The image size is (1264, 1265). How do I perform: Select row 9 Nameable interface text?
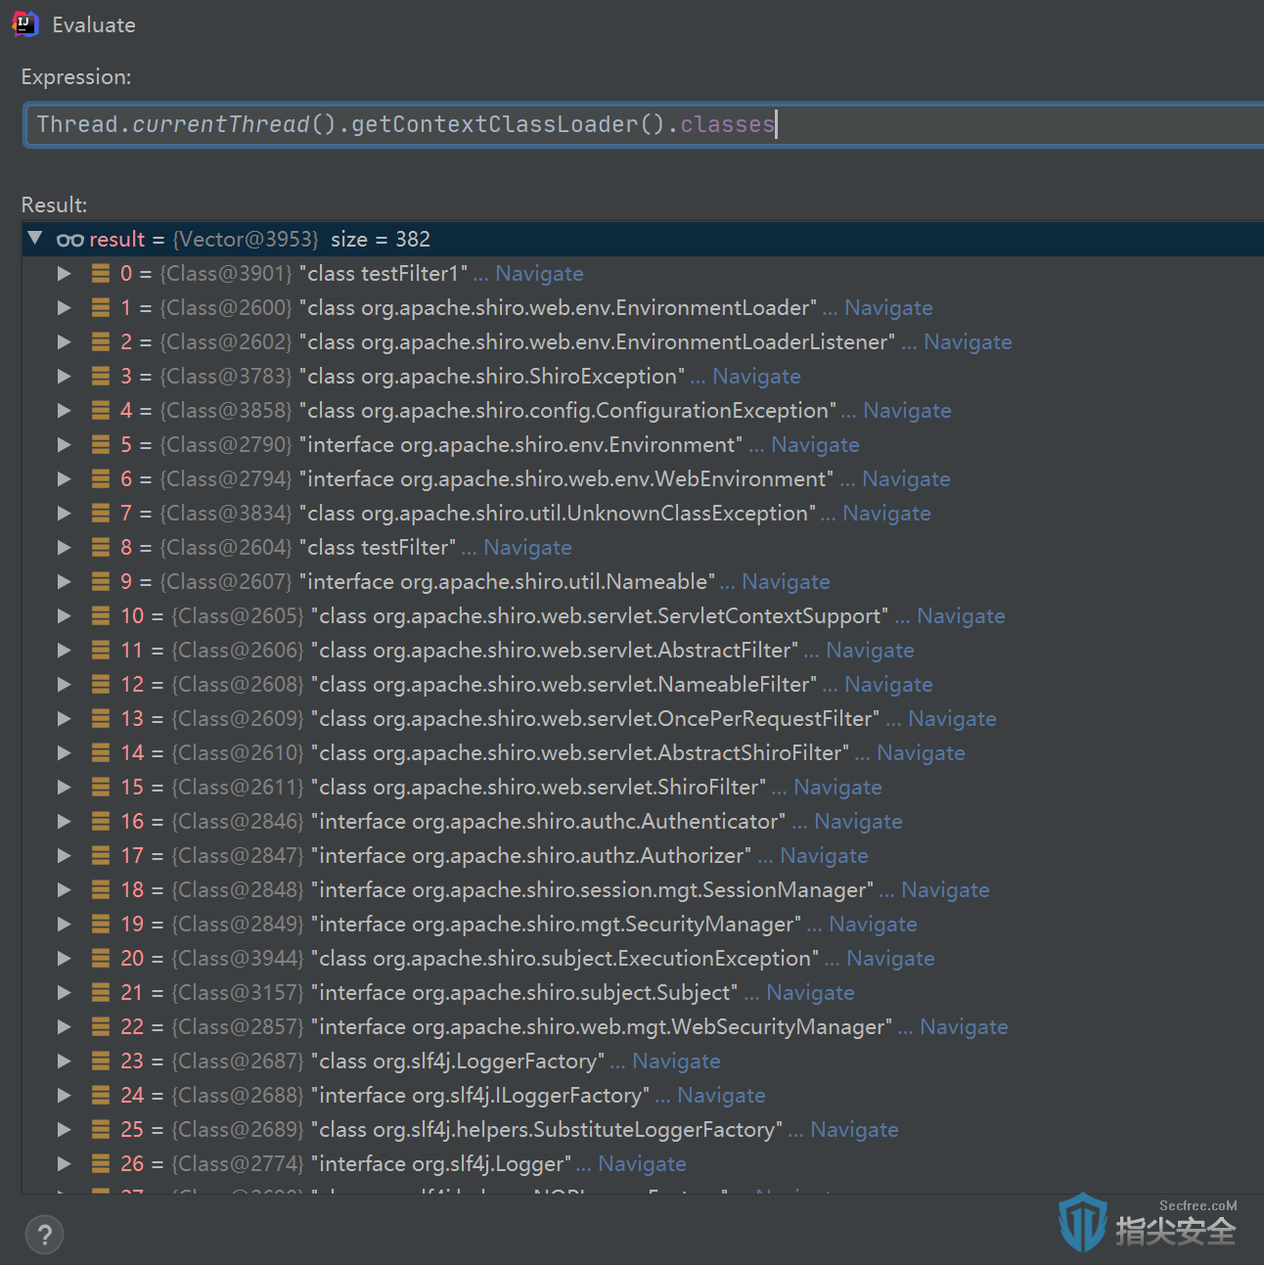(507, 582)
